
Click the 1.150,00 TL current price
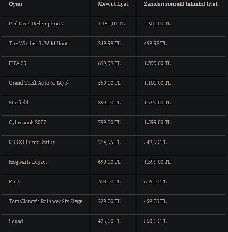(111, 24)
